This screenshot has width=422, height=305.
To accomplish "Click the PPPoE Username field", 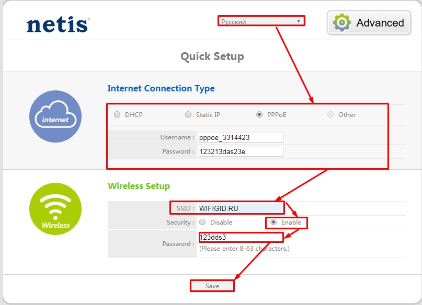I will pos(240,137).
